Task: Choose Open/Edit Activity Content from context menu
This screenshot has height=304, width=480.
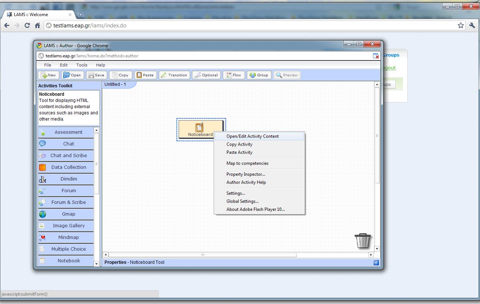Action: tap(252, 136)
